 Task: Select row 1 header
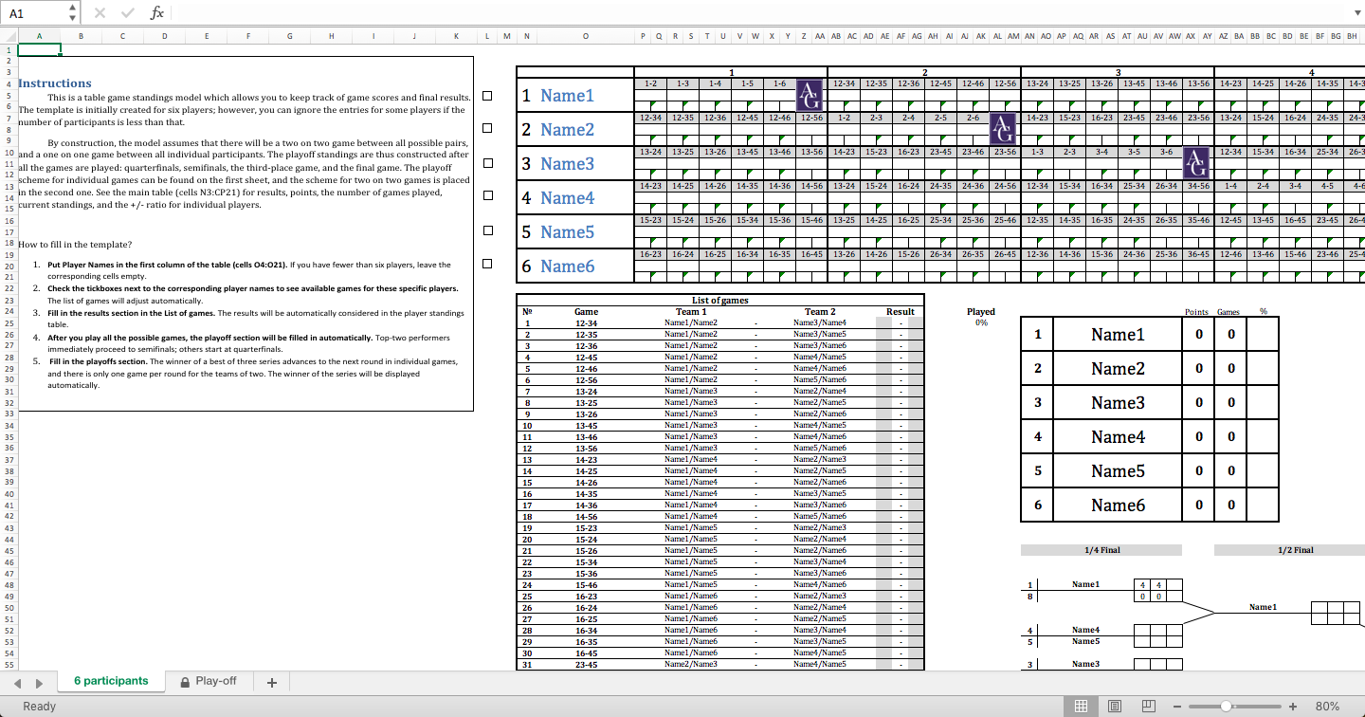pos(9,49)
